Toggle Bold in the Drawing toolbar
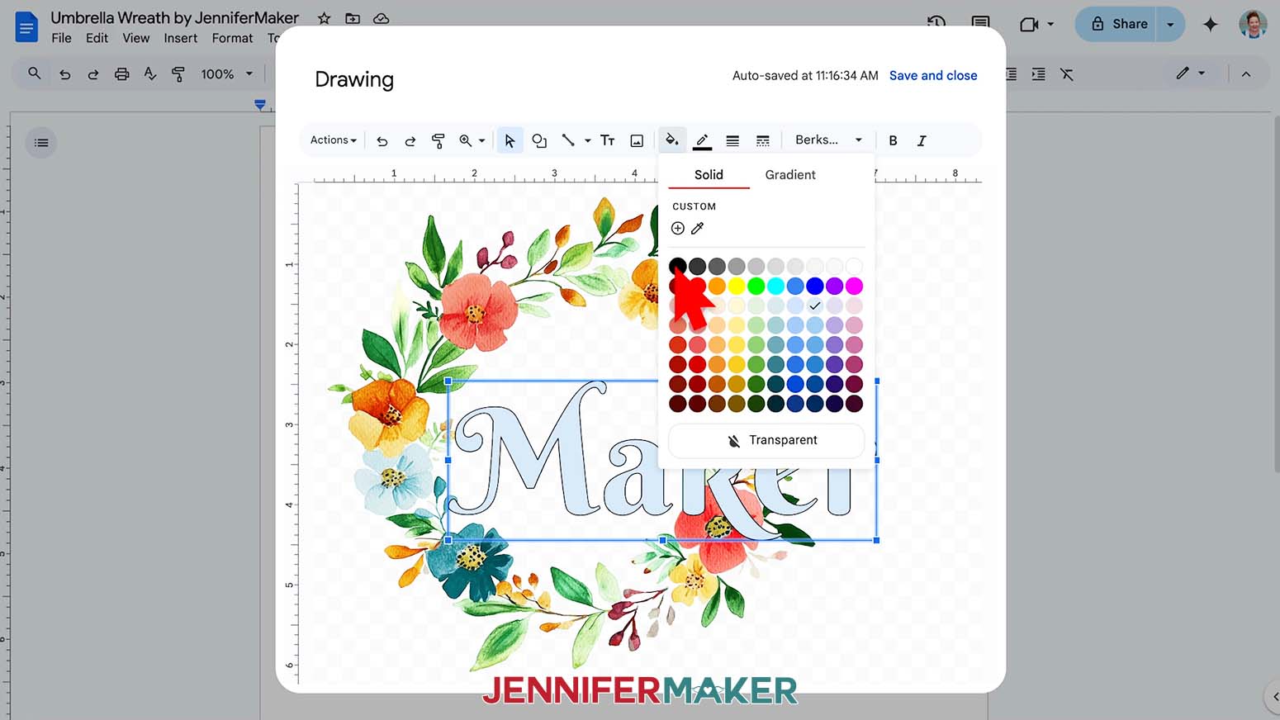The image size is (1280, 720). [893, 141]
